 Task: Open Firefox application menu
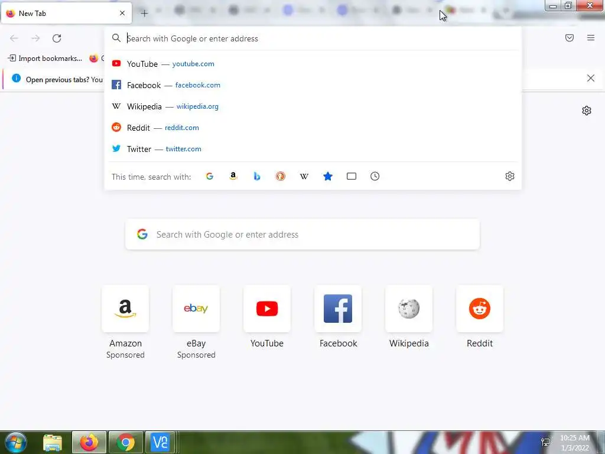click(591, 38)
